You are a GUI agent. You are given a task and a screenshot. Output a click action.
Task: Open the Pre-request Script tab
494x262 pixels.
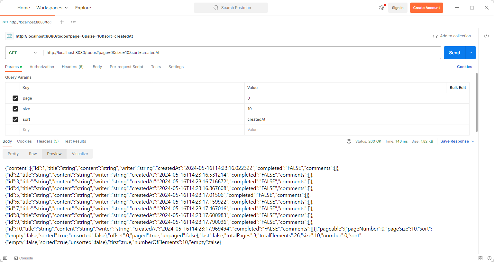[x=126, y=67]
